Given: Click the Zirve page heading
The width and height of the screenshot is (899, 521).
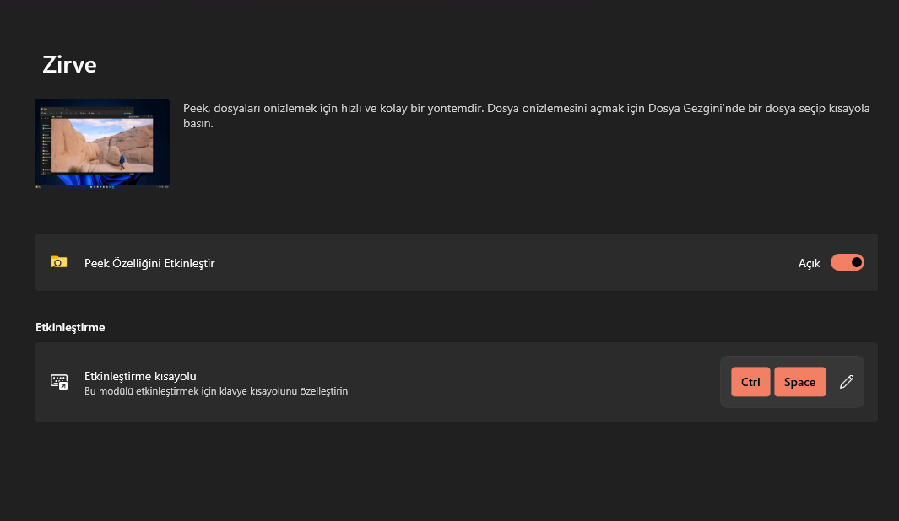Looking at the screenshot, I should pos(69,64).
